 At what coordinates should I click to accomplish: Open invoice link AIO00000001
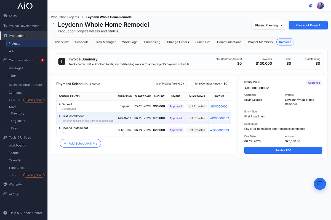(220, 106)
